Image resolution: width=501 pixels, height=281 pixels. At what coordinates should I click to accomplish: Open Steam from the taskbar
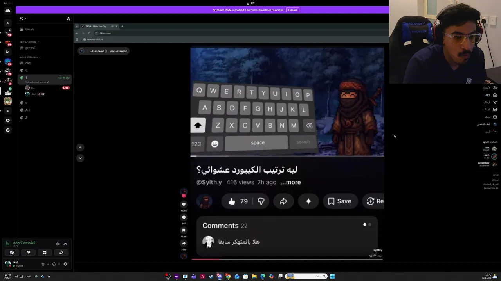coord(211,276)
